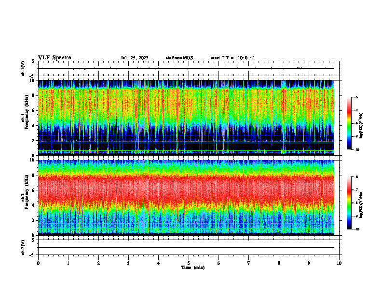This screenshot has height=295, width=382.
Task: Click the '5' tick label on ch.1(V) axis
Action: (x=33, y=61)
